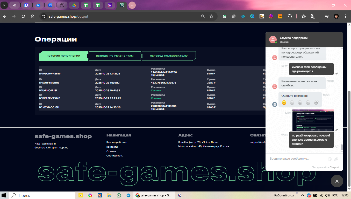
Task: Open the screenshot thumbnail in chat
Action: (x=313, y=120)
